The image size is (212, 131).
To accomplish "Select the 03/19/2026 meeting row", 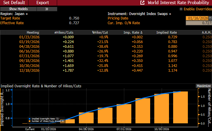I will [29, 42].
